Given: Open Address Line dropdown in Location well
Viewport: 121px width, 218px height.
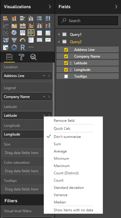Looking at the screenshot, I should [44, 76].
